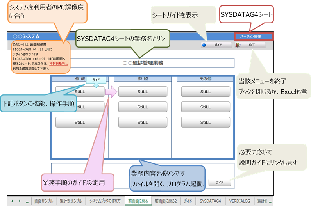311x206 pixels.
Task: Click the middle StiLL button in the 参照 column
Action: (x=143, y=107)
